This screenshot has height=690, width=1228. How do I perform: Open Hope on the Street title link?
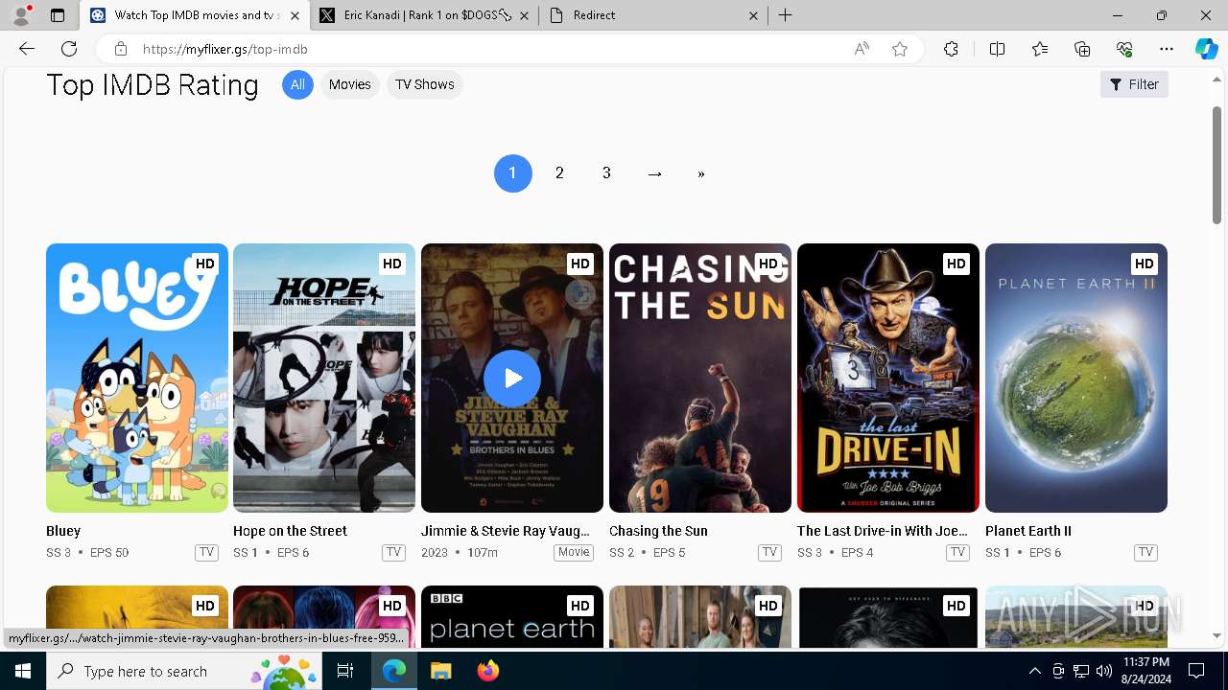coord(290,531)
